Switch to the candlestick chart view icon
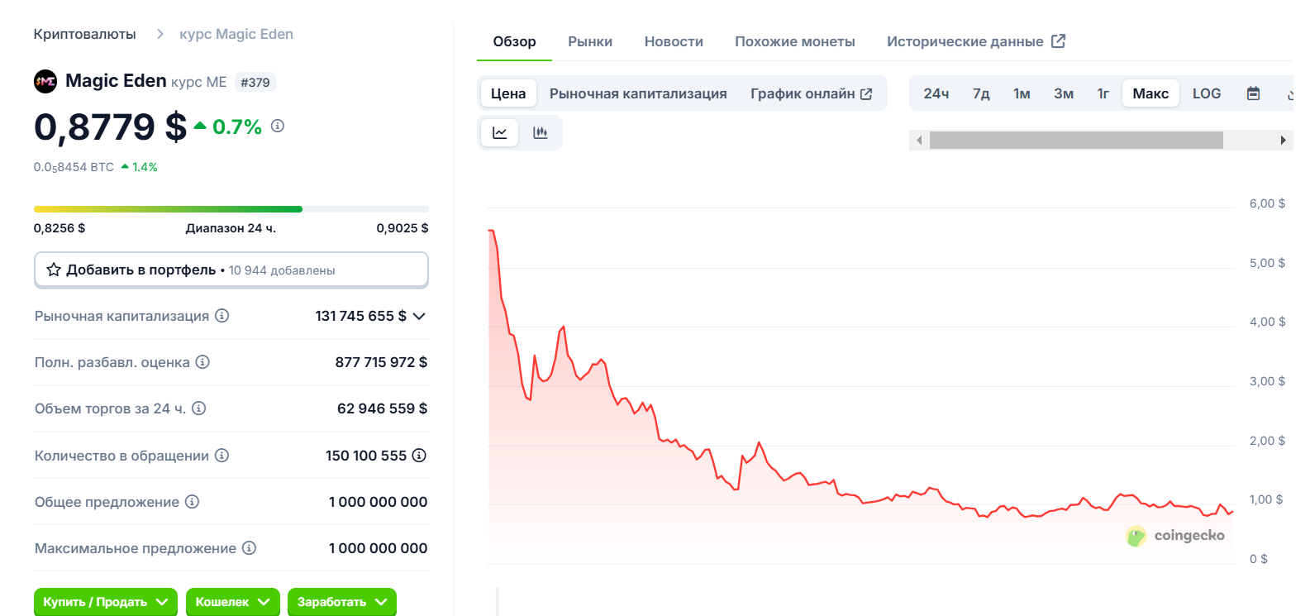 click(541, 132)
